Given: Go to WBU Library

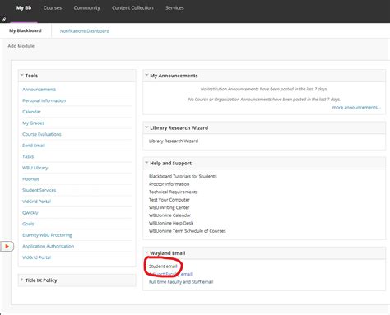Looking at the screenshot, I should [35, 168].
